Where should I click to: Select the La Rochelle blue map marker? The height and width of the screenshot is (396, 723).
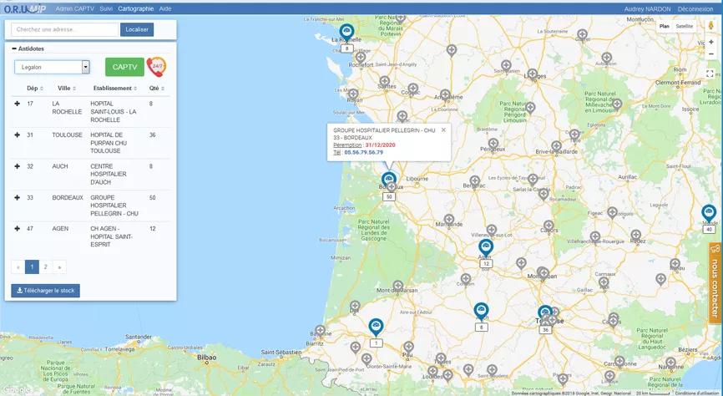(x=346, y=33)
